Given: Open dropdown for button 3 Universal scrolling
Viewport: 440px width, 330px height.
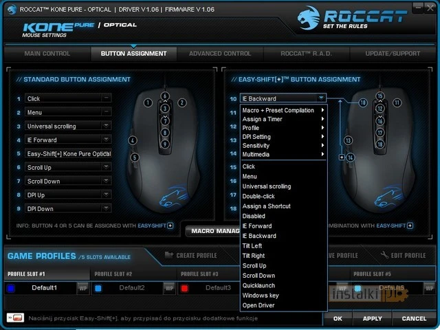Looking at the screenshot, I should [107, 126].
